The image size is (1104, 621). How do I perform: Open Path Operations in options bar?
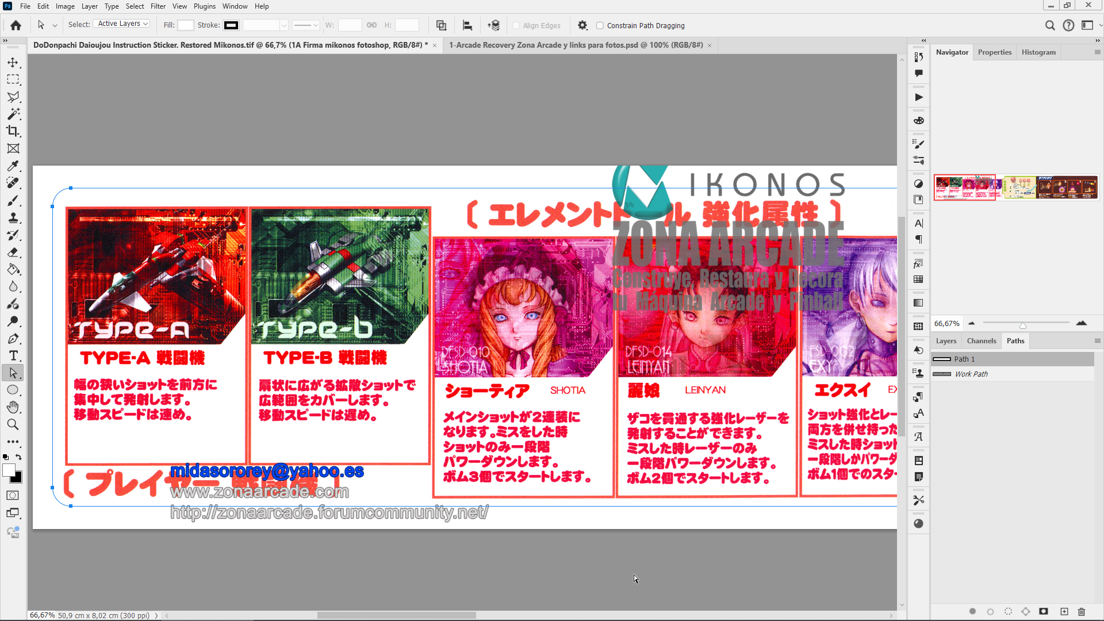click(441, 25)
